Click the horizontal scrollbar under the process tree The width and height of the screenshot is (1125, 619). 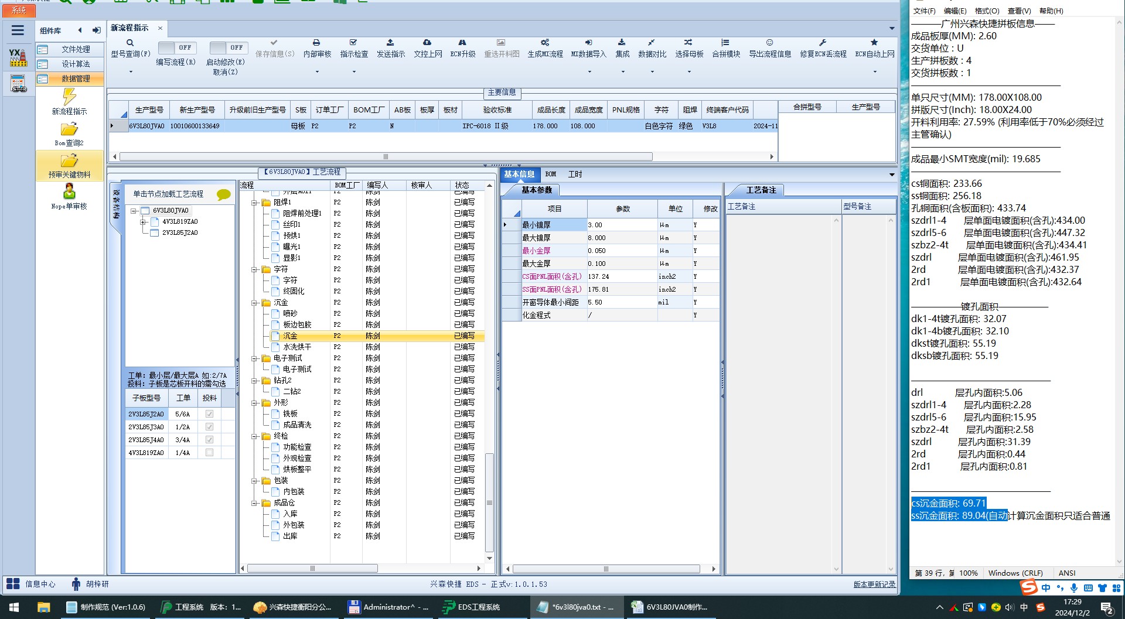(x=312, y=569)
